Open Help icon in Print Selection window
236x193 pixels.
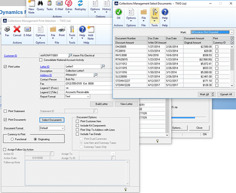[x=82, y=29]
